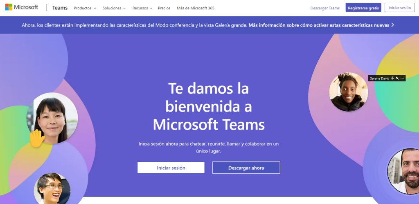The image size is (419, 204).
Task: Click the pin icon beside Serena Davis
Action: pos(397,78)
